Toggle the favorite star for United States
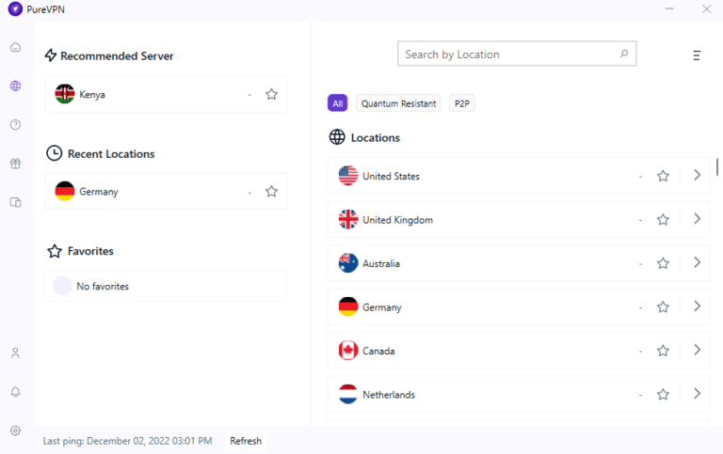Image resolution: width=723 pixels, height=454 pixels. 663,176
